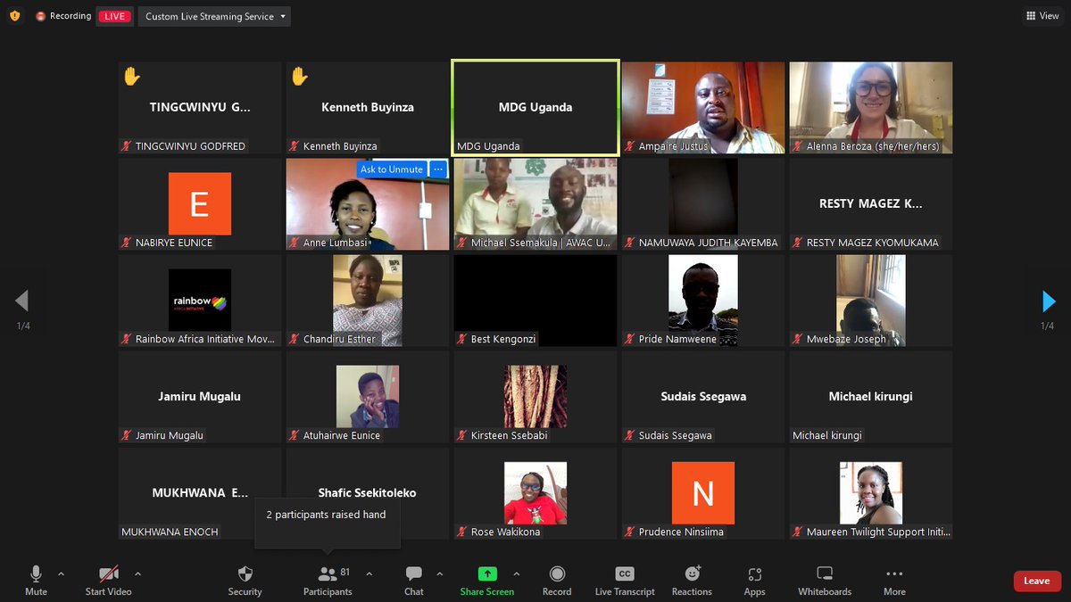The image size is (1071, 602).
Task: Click raised hand icon on TINGCWINYU tile
Action: coord(132,77)
